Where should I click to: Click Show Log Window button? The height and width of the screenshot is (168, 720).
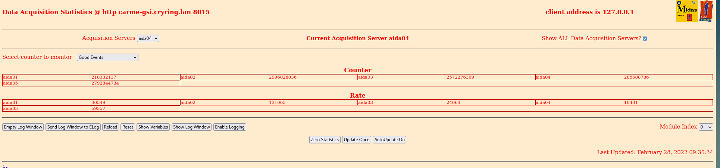coord(191,127)
